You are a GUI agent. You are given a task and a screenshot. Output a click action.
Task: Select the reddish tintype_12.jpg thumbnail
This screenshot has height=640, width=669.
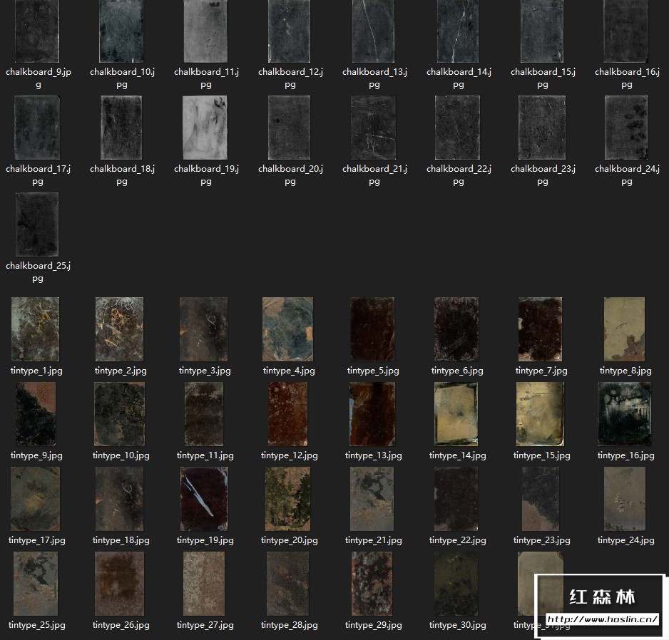(x=287, y=414)
